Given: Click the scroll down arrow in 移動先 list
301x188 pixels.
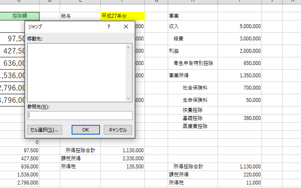Looking at the screenshot, I should tap(129, 98).
